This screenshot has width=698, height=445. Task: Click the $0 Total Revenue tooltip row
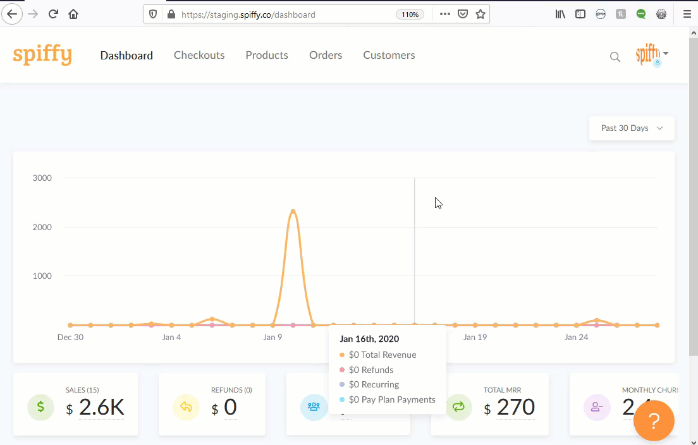pyautogui.click(x=378, y=355)
